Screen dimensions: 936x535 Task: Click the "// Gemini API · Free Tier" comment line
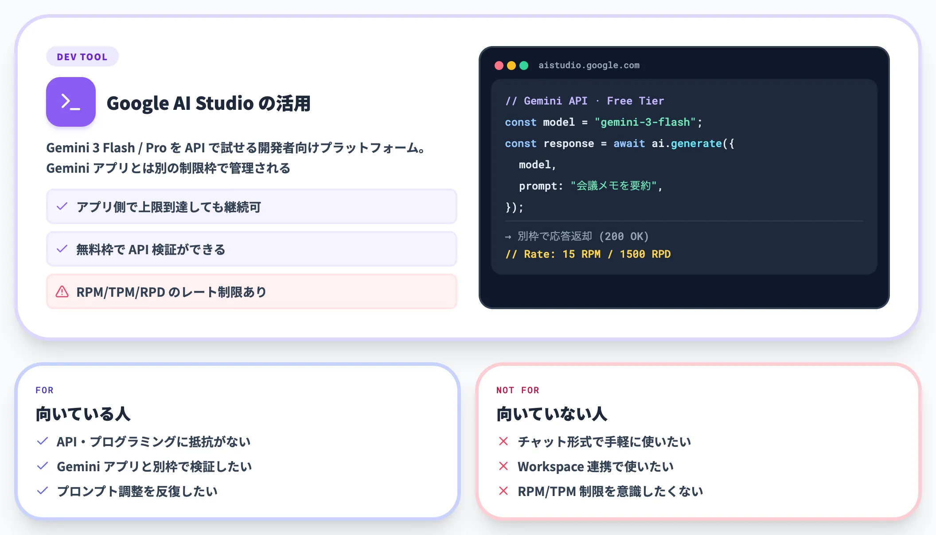point(585,101)
